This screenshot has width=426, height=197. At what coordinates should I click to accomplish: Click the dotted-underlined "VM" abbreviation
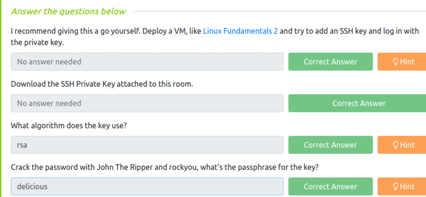tap(180, 31)
